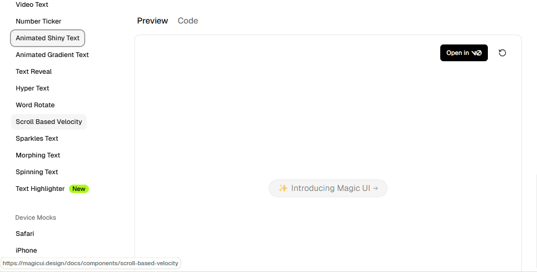Go to Number Ticker component page
This screenshot has width=537, height=272.
(x=38, y=21)
